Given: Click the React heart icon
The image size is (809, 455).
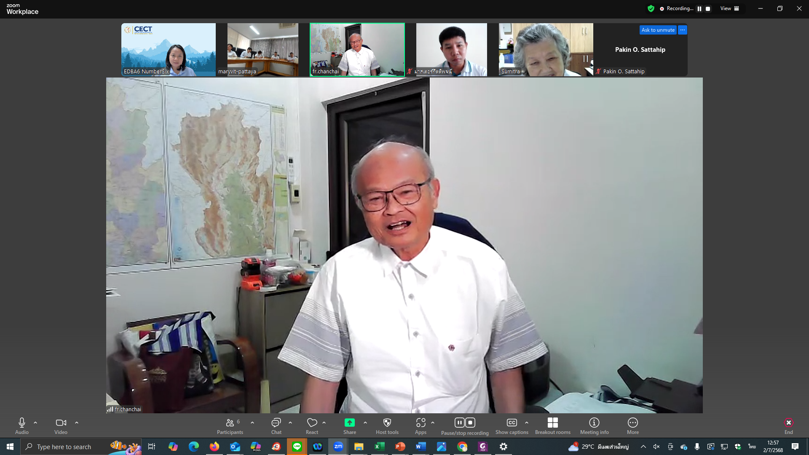Looking at the screenshot, I should [312, 423].
